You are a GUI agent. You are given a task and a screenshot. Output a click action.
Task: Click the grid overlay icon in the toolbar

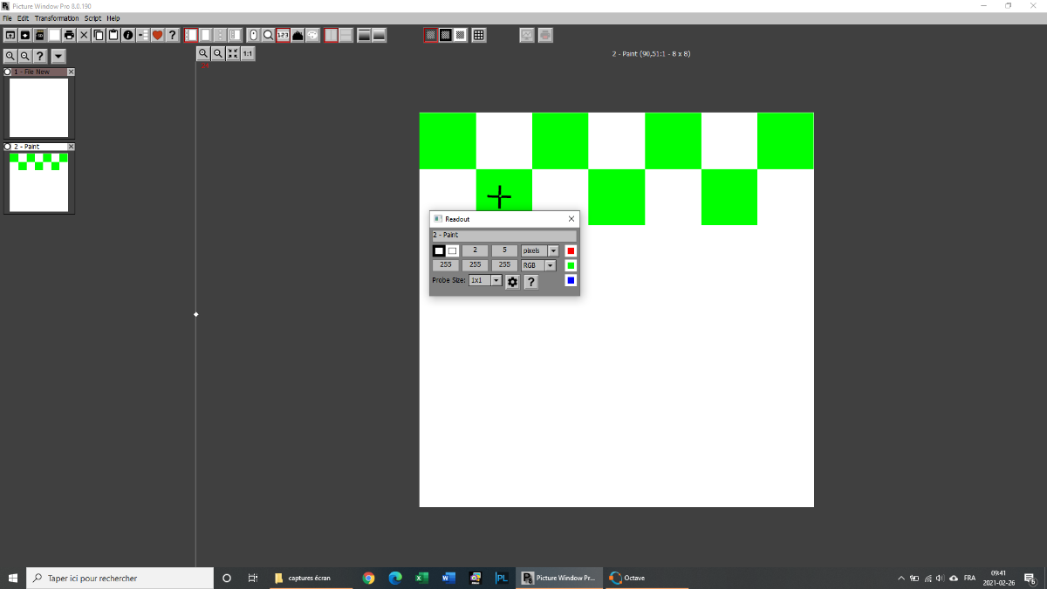pyautogui.click(x=478, y=35)
